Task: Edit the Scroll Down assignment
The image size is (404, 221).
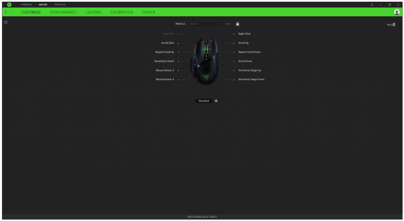Action: pos(245,61)
